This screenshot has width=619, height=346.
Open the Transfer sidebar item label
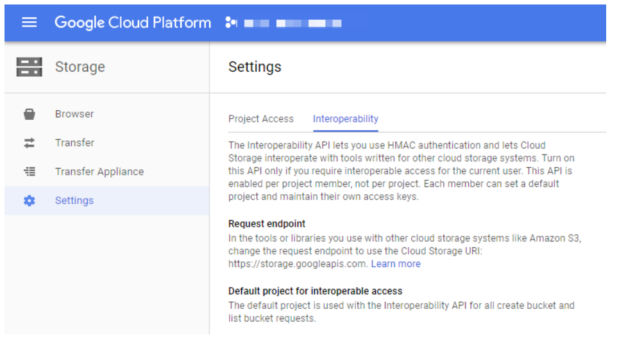(74, 143)
